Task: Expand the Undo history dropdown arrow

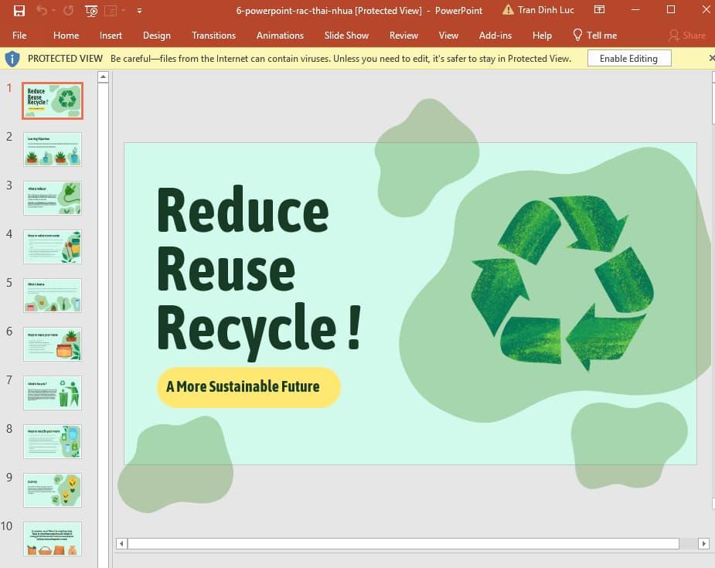Action: pos(53,10)
